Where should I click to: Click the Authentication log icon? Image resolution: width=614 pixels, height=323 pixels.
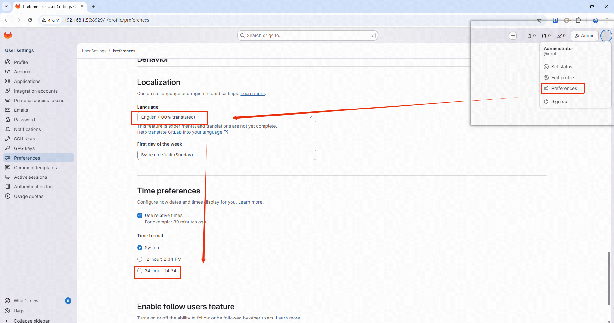(8, 186)
